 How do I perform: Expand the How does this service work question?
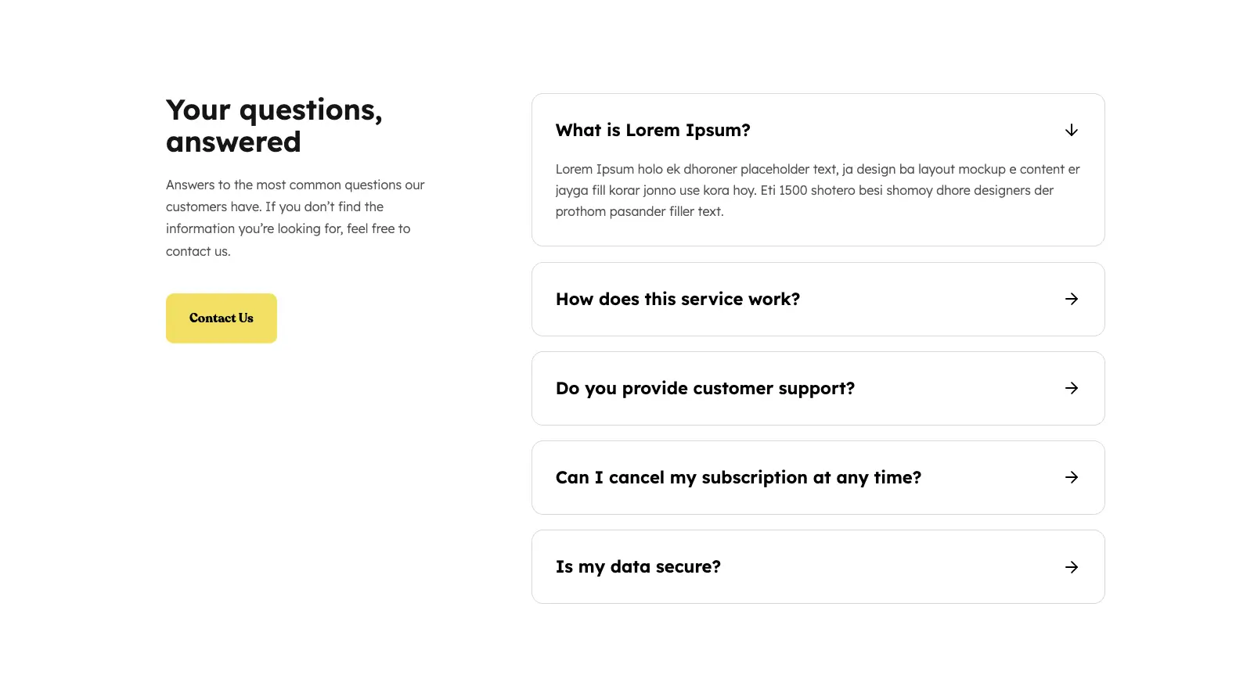click(818, 299)
